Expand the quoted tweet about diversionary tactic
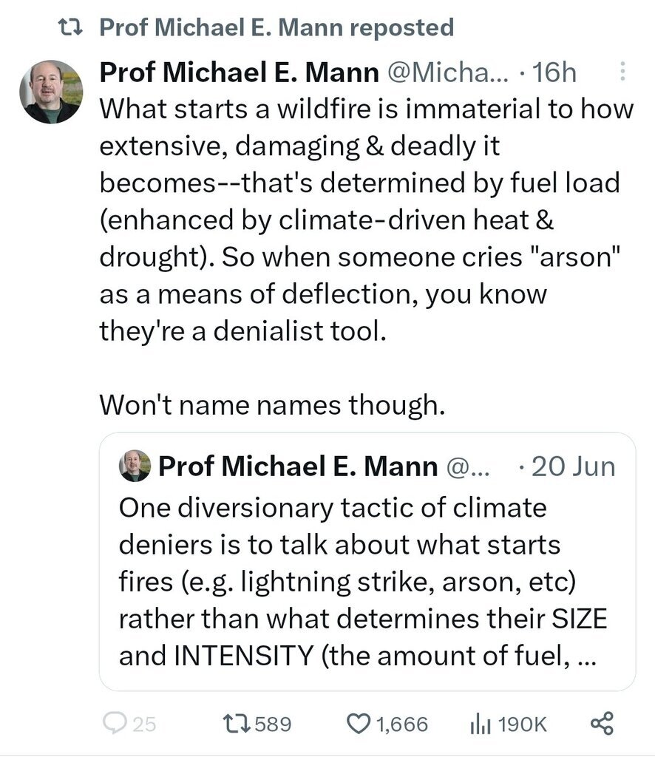Screen dimensions: 655x757 click(367, 562)
